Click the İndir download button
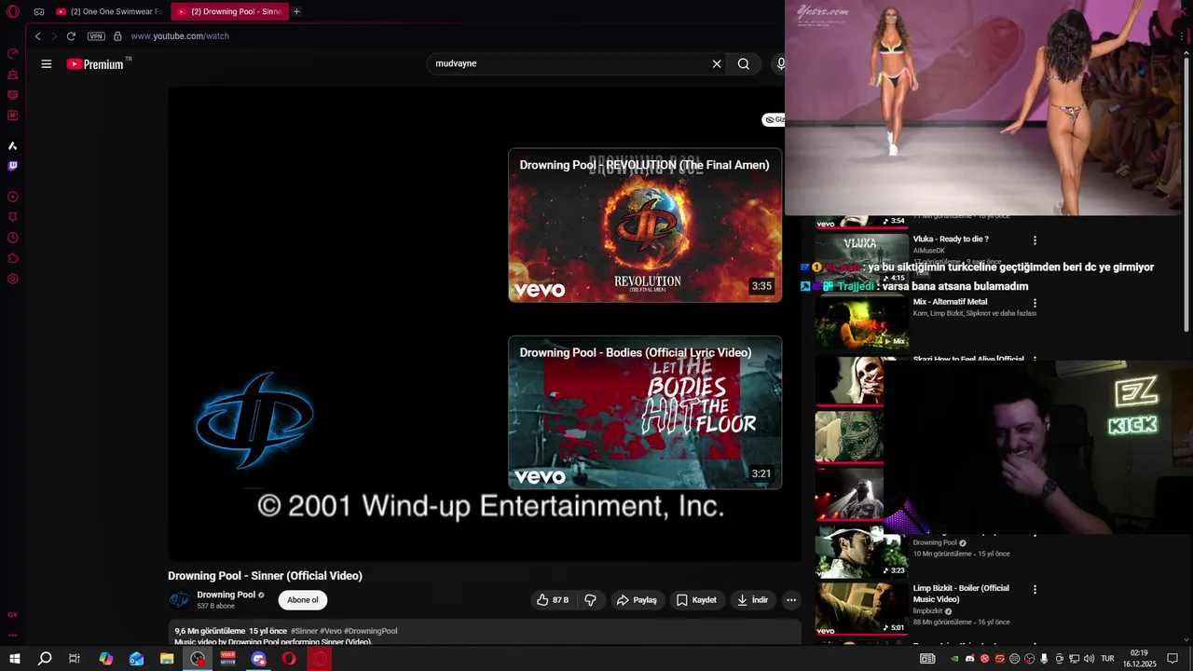Screen dimensions: 1193x671 (x=752, y=600)
